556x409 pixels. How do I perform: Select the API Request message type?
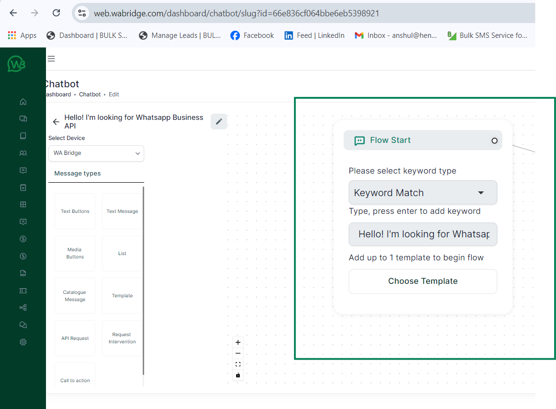pos(75,339)
